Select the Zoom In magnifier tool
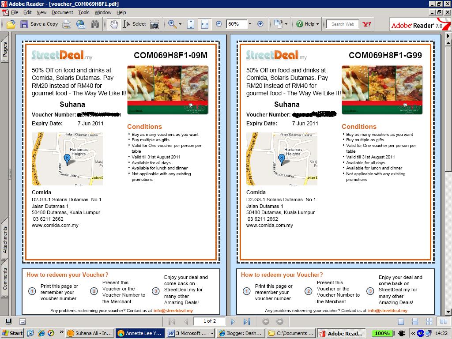This screenshot has width=452, height=339. (x=173, y=24)
